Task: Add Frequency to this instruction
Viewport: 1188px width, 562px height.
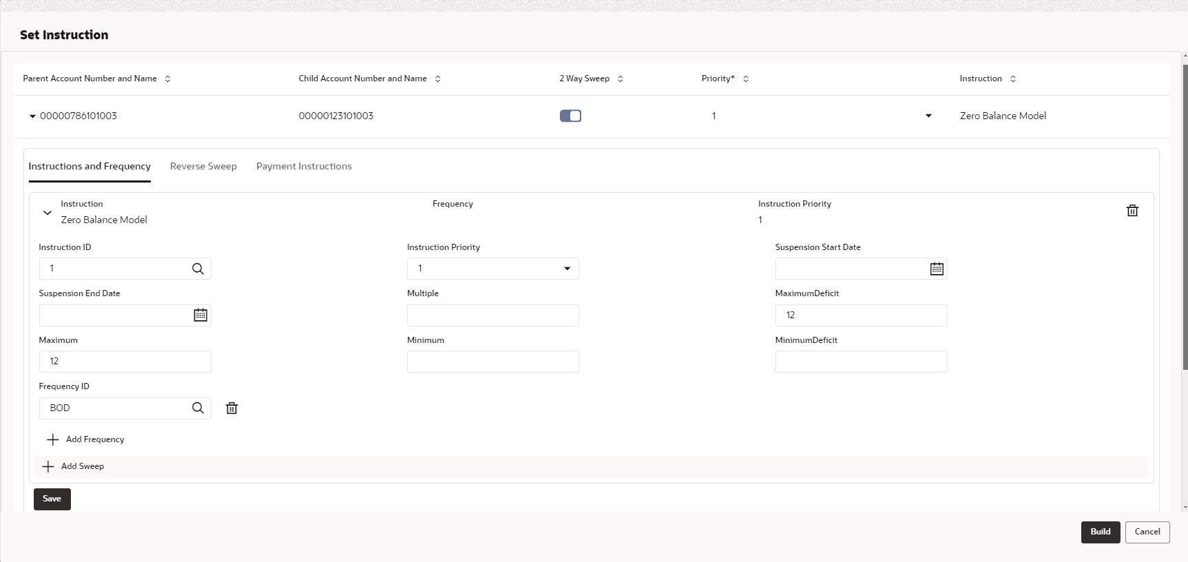Action: coord(85,439)
